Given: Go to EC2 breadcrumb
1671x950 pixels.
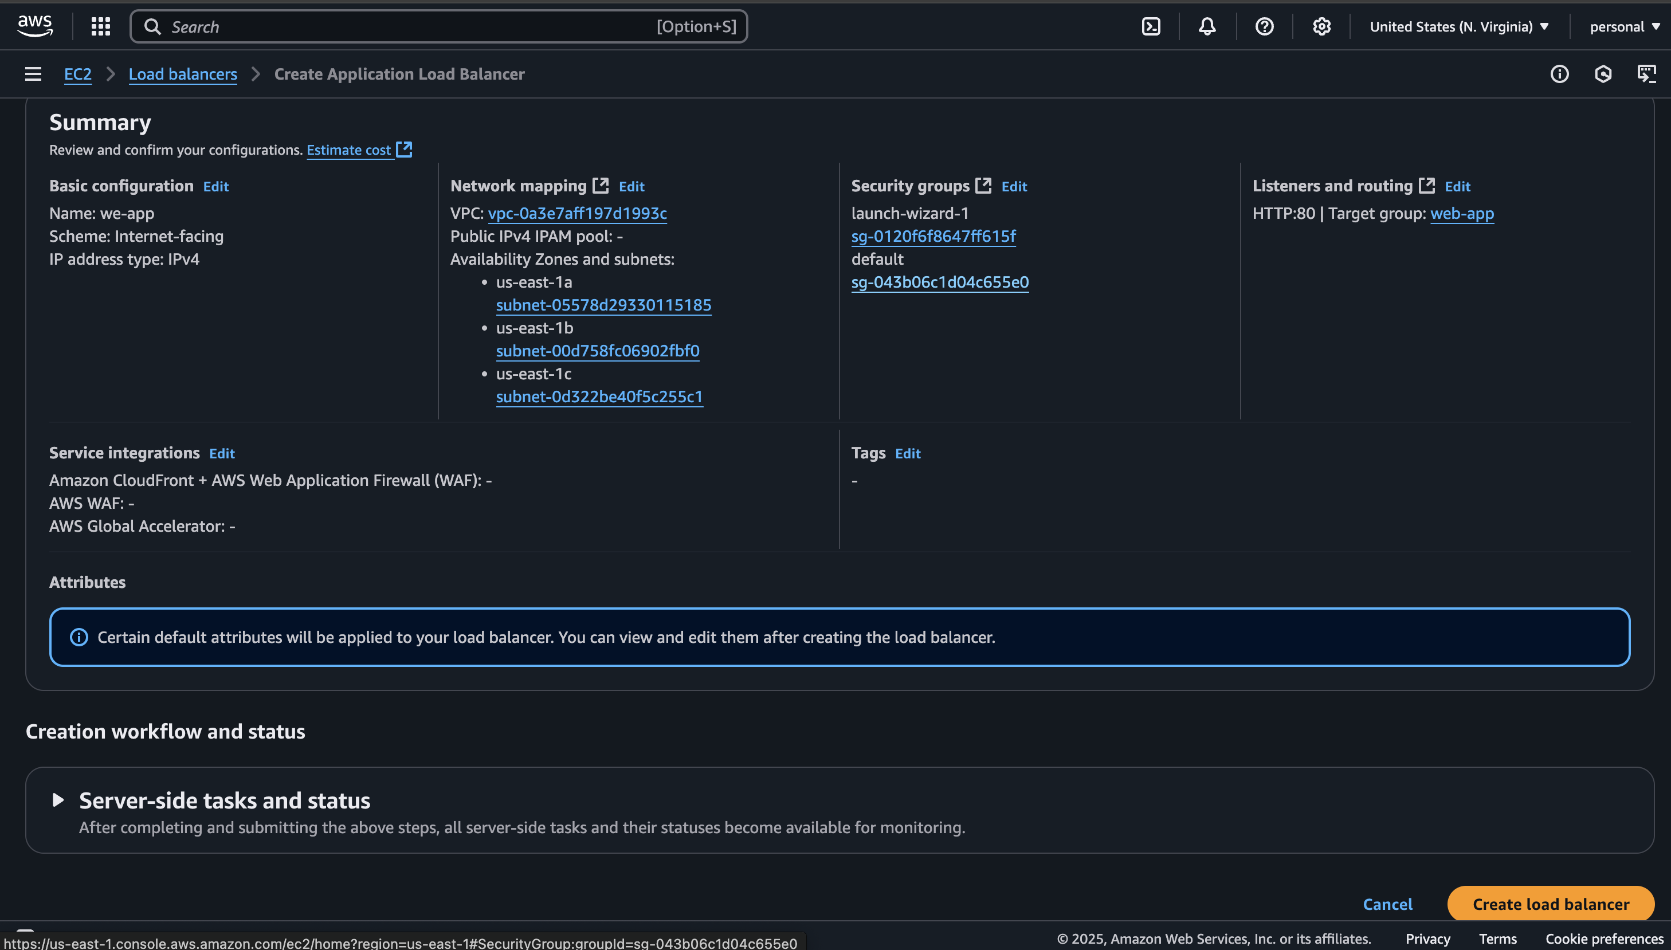Looking at the screenshot, I should 77,74.
